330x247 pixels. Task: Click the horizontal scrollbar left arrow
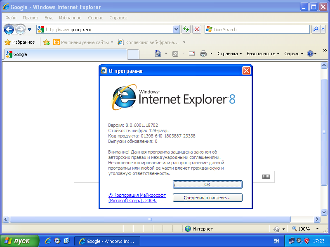[x=6, y=219]
